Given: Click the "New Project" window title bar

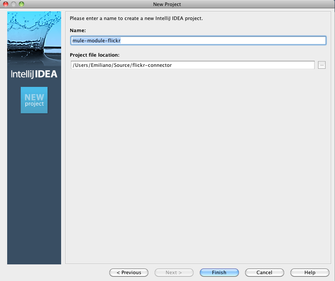Looking at the screenshot, I should (167, 4).
